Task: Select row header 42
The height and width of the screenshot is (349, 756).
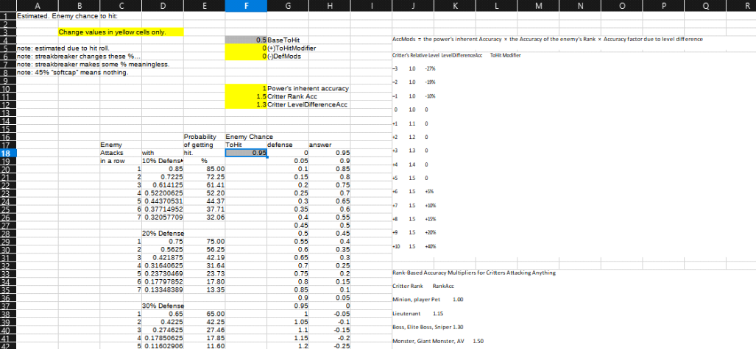Action: click(7, 345)
